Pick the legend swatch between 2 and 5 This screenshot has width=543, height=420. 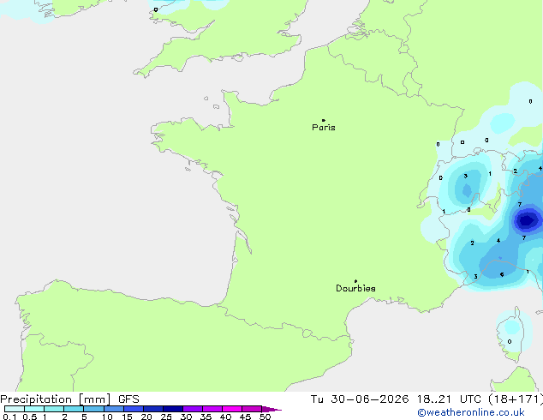click(74, 409)
